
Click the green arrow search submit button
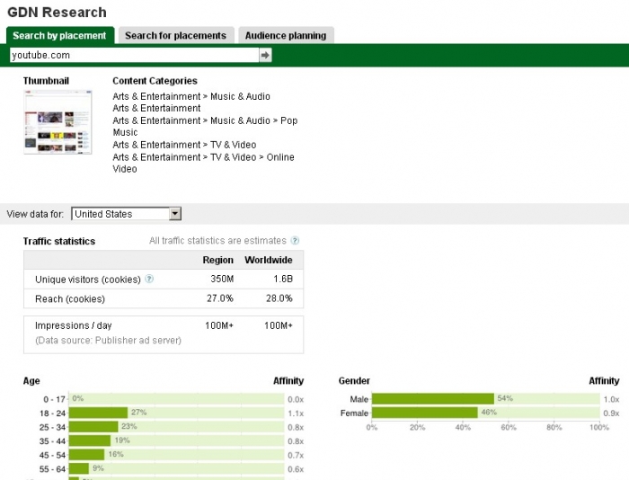265,56
